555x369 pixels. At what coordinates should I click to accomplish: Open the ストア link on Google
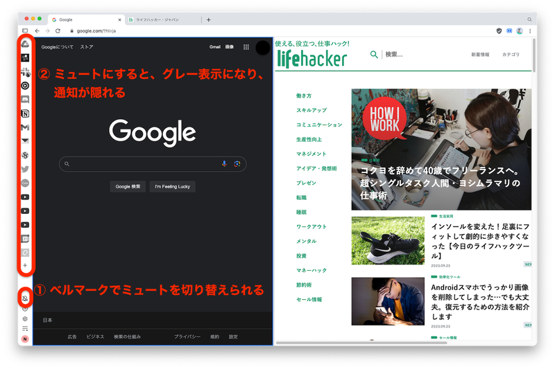[x=86, y=47]
